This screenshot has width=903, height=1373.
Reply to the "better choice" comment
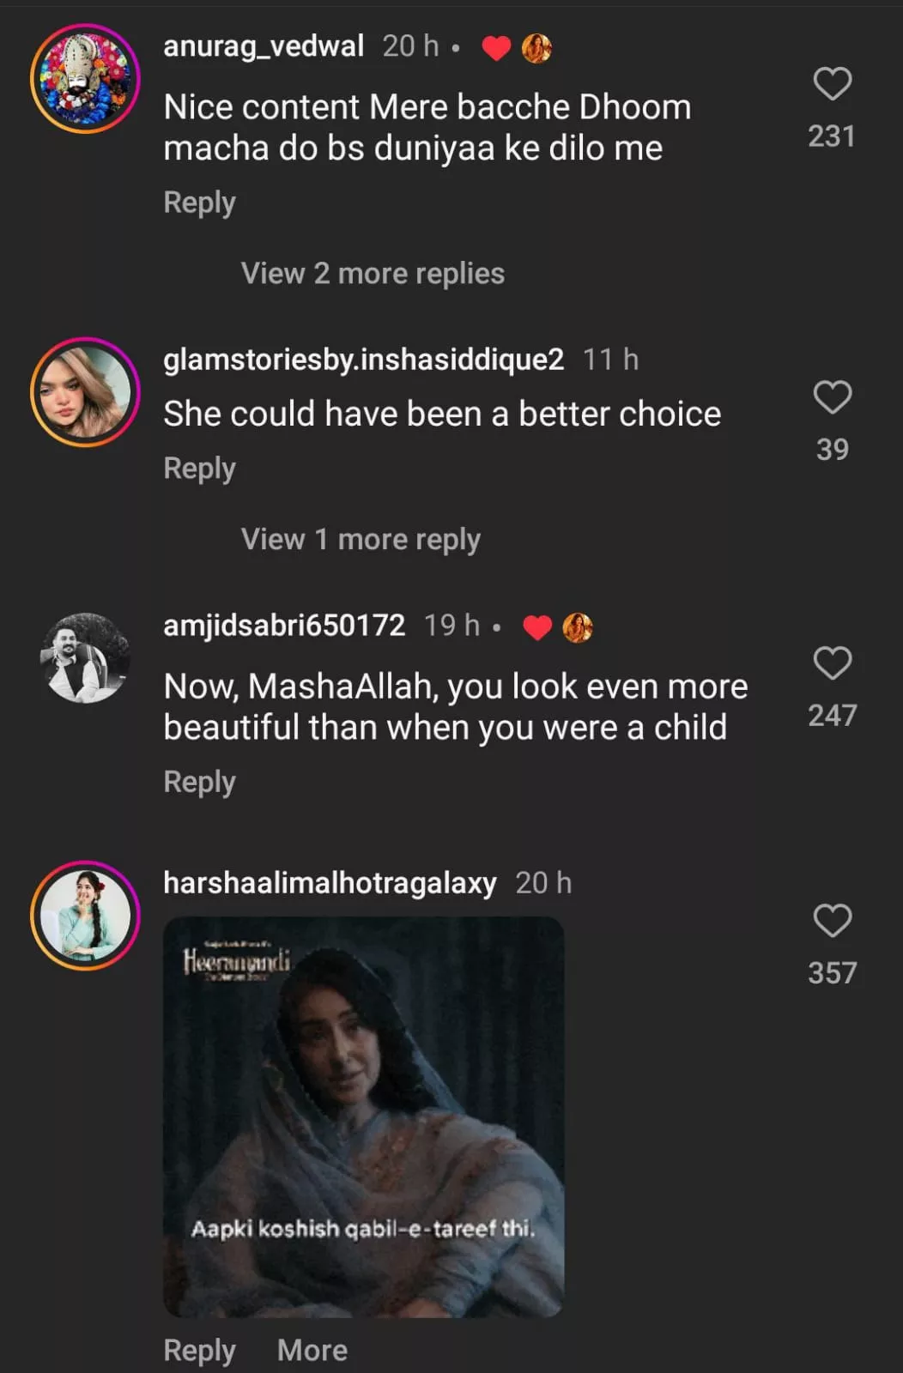pyautogui.click(x=199, y=469)
